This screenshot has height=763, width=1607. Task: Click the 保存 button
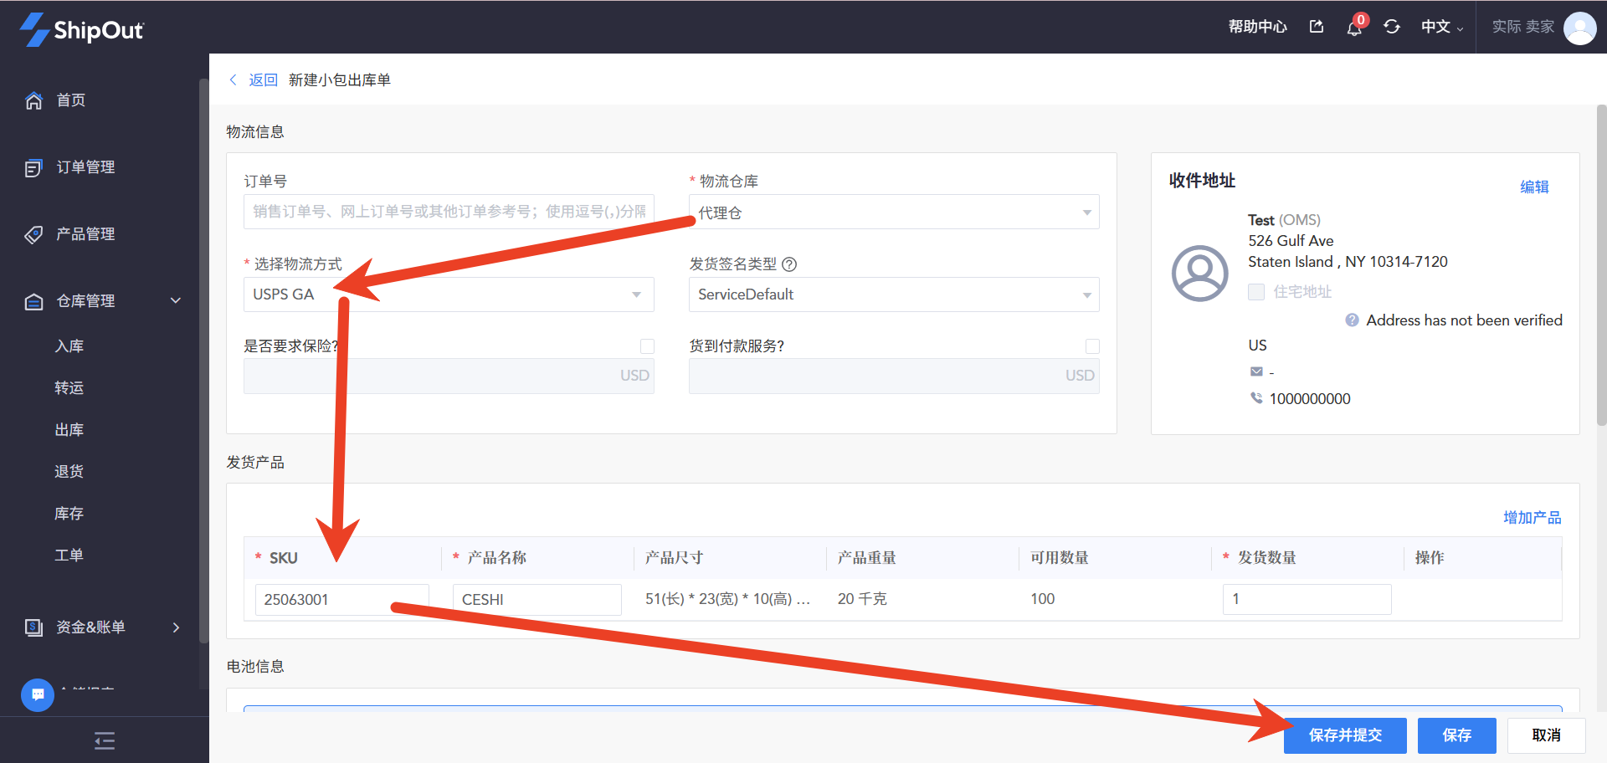pyautogui.click(x=1457, y=735)
